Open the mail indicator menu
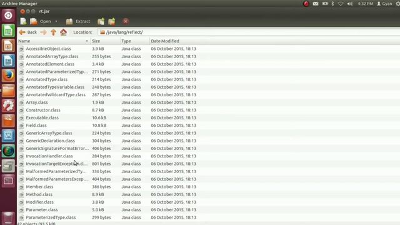Image resolution: width=400 pixels, height=225 pixels. click(316, 4)
